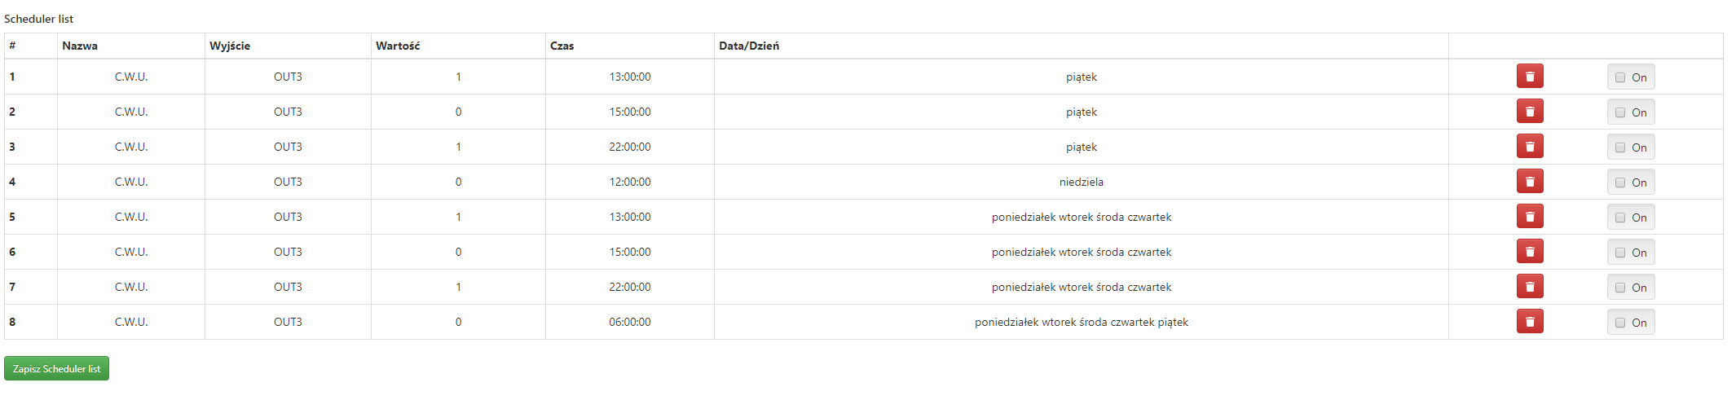Tick the On checkbox in row 6
The width and height of the screenshot is (1736, 400).
pos(1620,253)
